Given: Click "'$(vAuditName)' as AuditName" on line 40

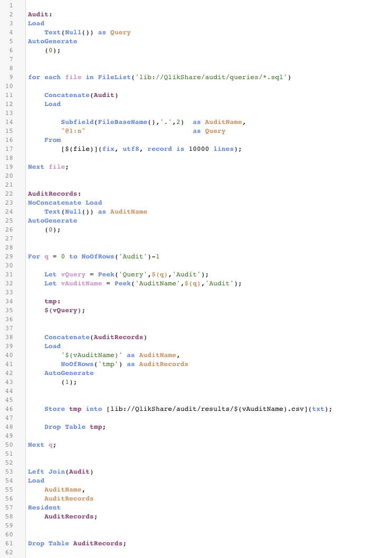Looking at the screenshot, I should [x=120, y=355].
